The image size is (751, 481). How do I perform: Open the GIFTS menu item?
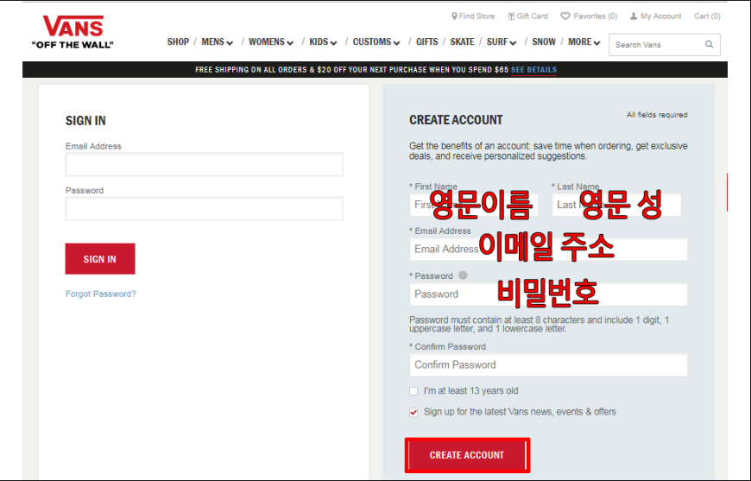[426, 42]
